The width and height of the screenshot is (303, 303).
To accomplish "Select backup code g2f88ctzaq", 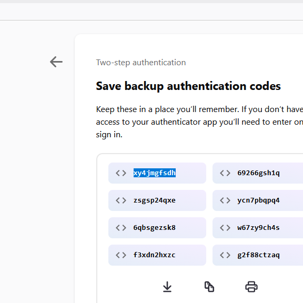I will pyautogui.click(x=258, y=255).
